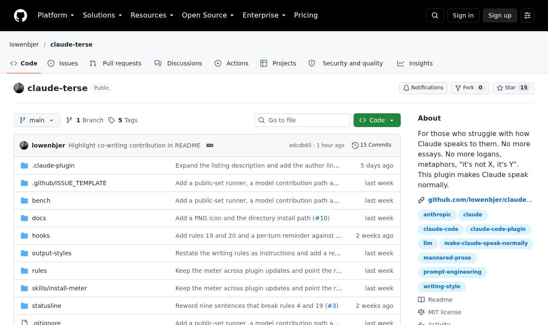Screen dimensions: 548x325
Task: Focus the Go to file search field
Action: (x=302, y=120)
